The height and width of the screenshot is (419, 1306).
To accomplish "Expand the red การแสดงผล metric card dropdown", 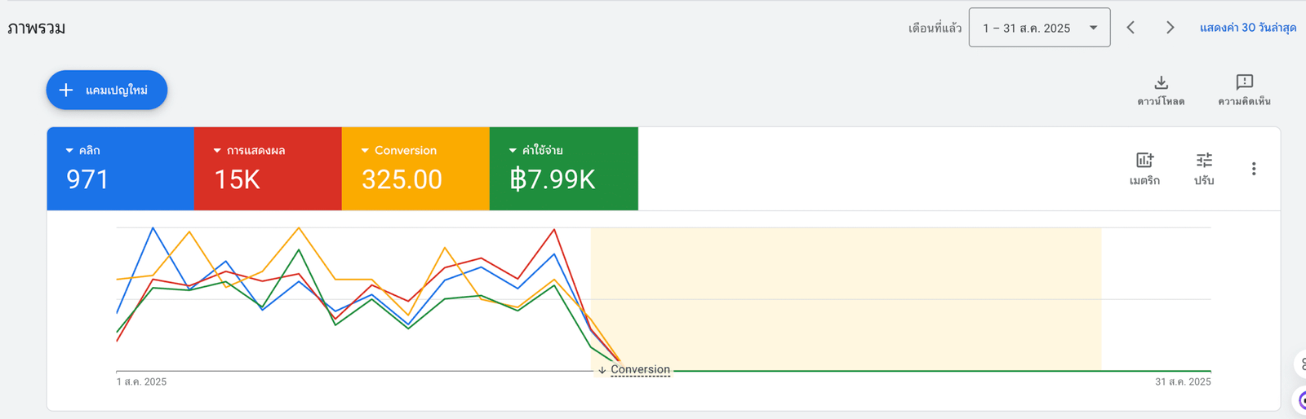I will tap(217, 151).
